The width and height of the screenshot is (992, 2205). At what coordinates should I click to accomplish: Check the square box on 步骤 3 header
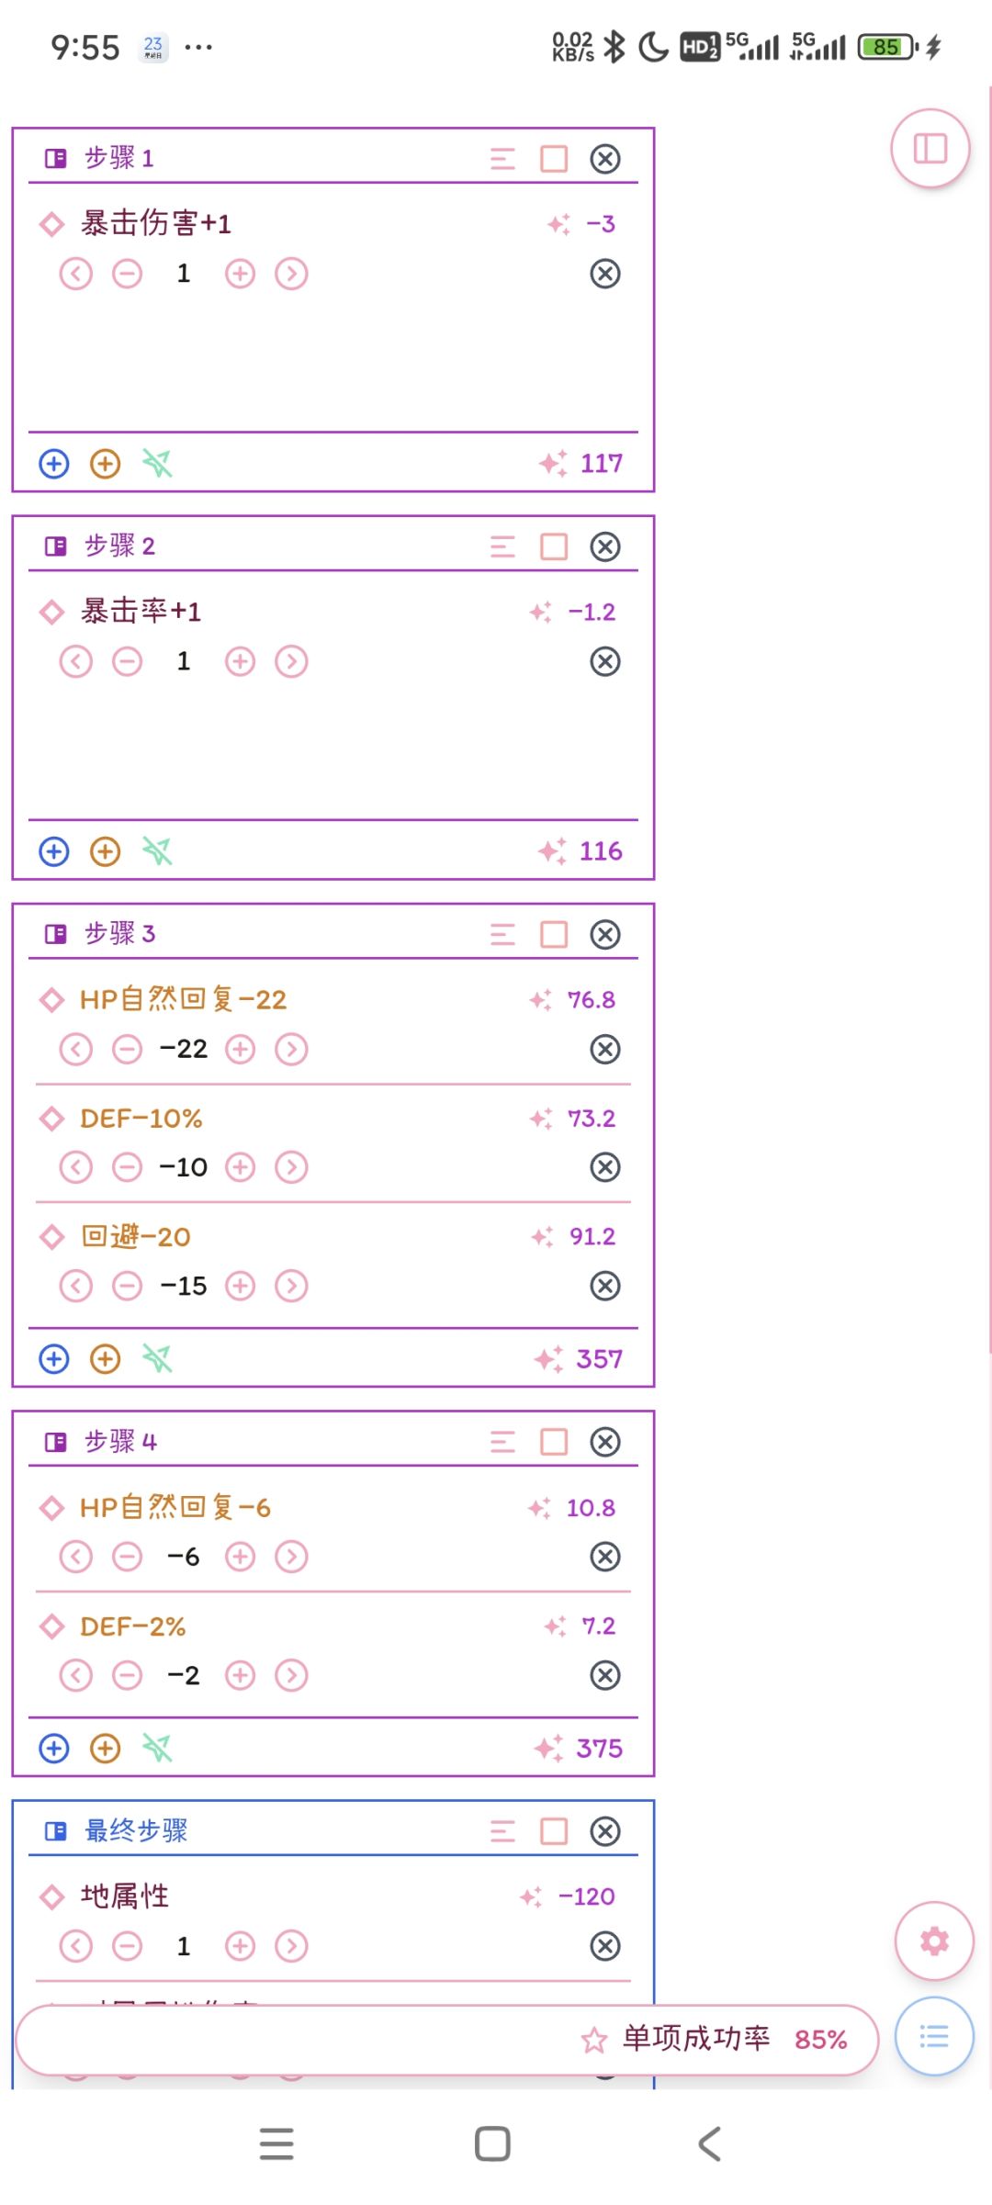pos(554,935)
